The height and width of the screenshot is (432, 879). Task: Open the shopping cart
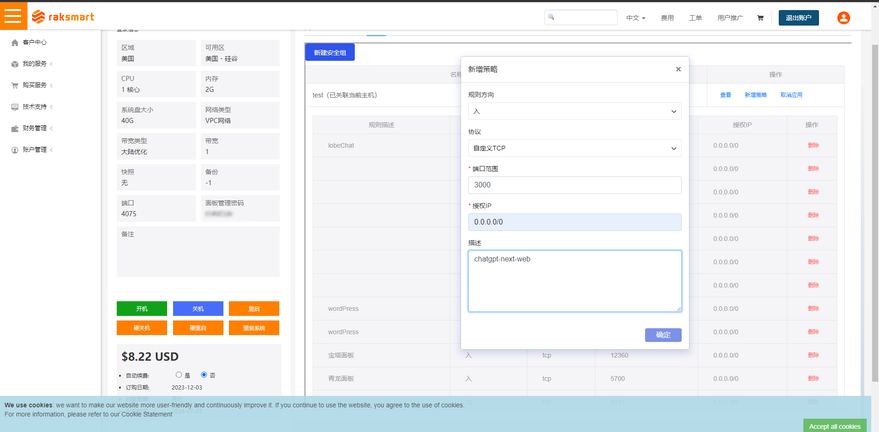point(760,17)
